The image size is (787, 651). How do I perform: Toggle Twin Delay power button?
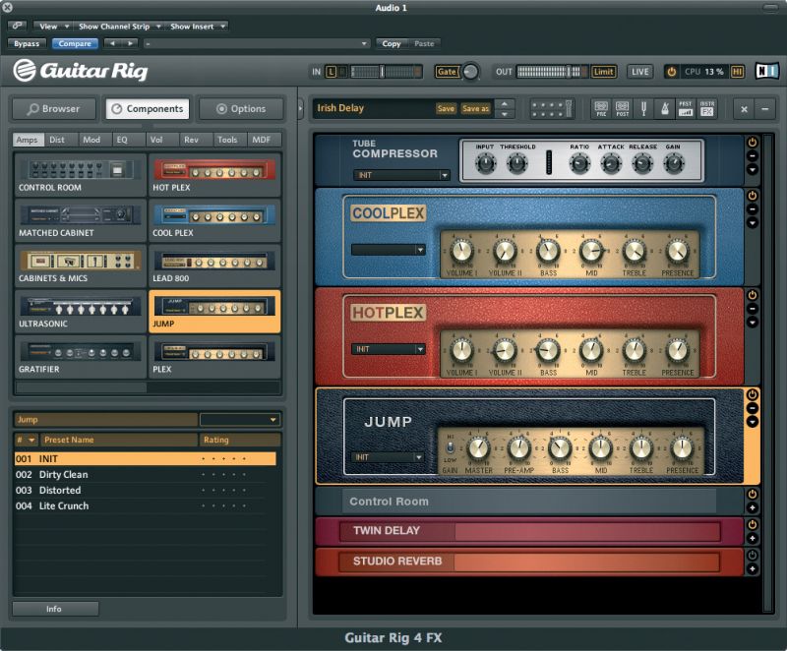(x=752, y=524)
